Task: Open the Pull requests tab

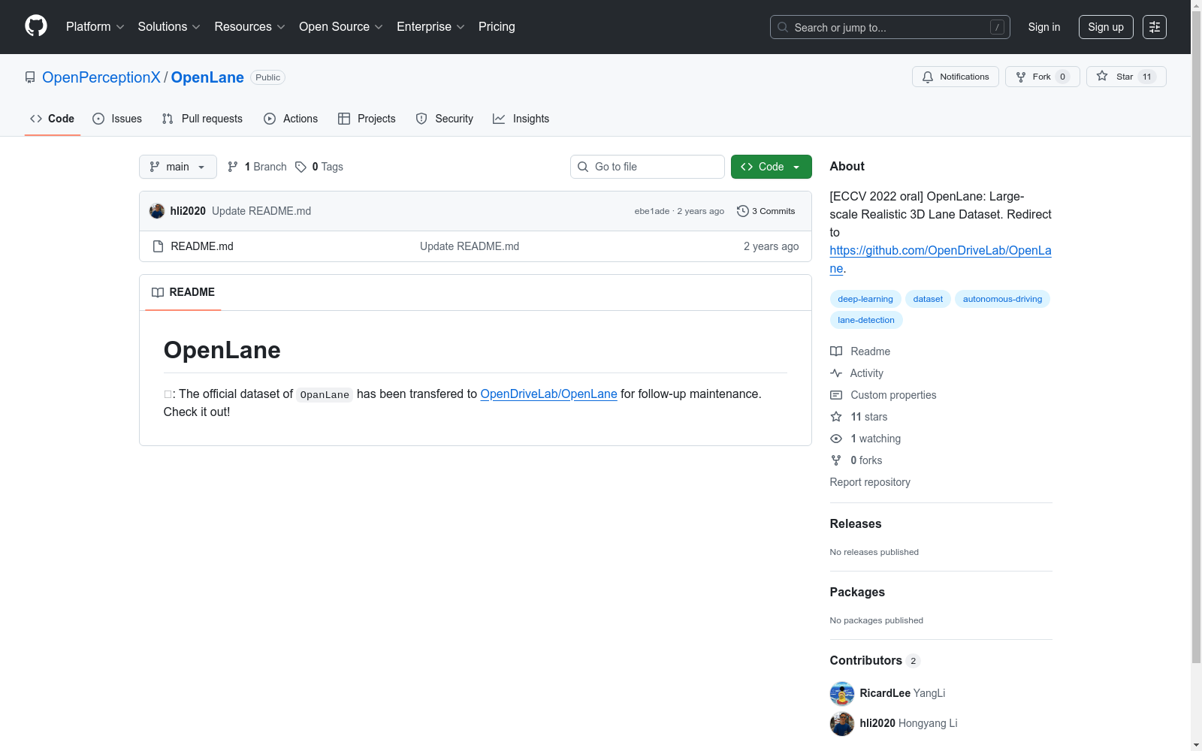Action: point(202,119)
